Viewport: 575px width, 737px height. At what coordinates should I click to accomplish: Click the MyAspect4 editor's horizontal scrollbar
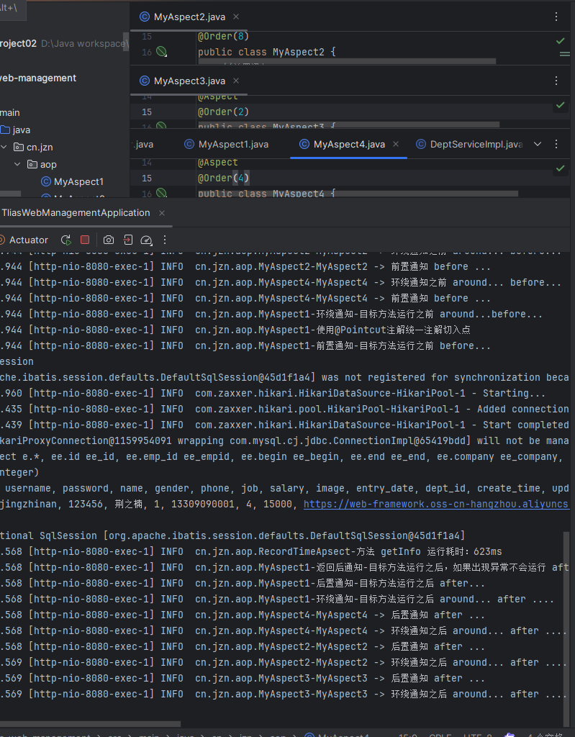[358, 193]
